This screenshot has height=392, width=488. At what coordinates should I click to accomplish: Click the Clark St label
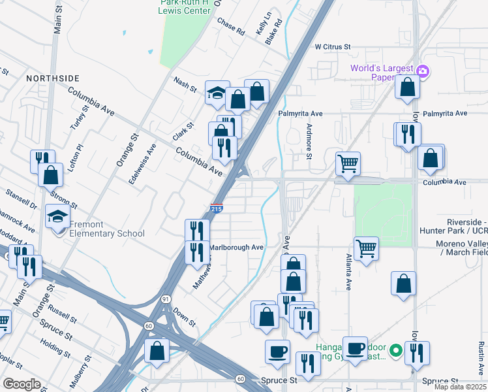(183, 131)
